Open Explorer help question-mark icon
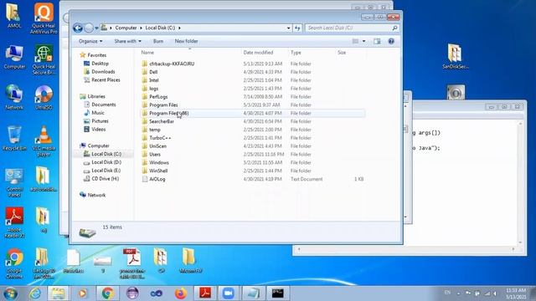The width and height of the screenshot is (536, 301). [391, 41]
